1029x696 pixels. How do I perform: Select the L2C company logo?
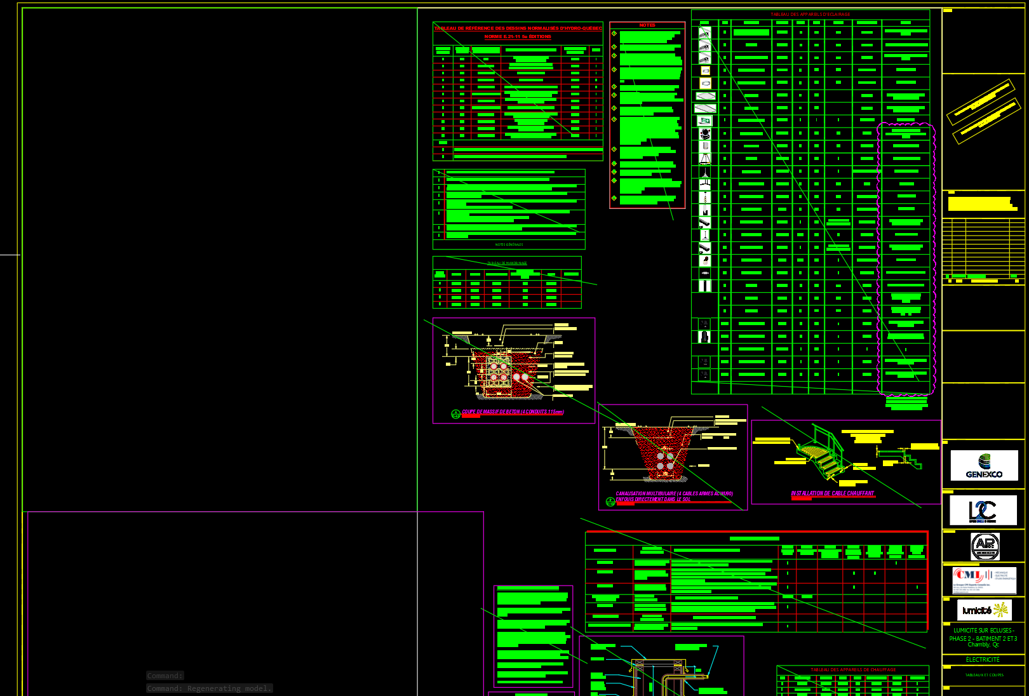(x=983, y=511)
